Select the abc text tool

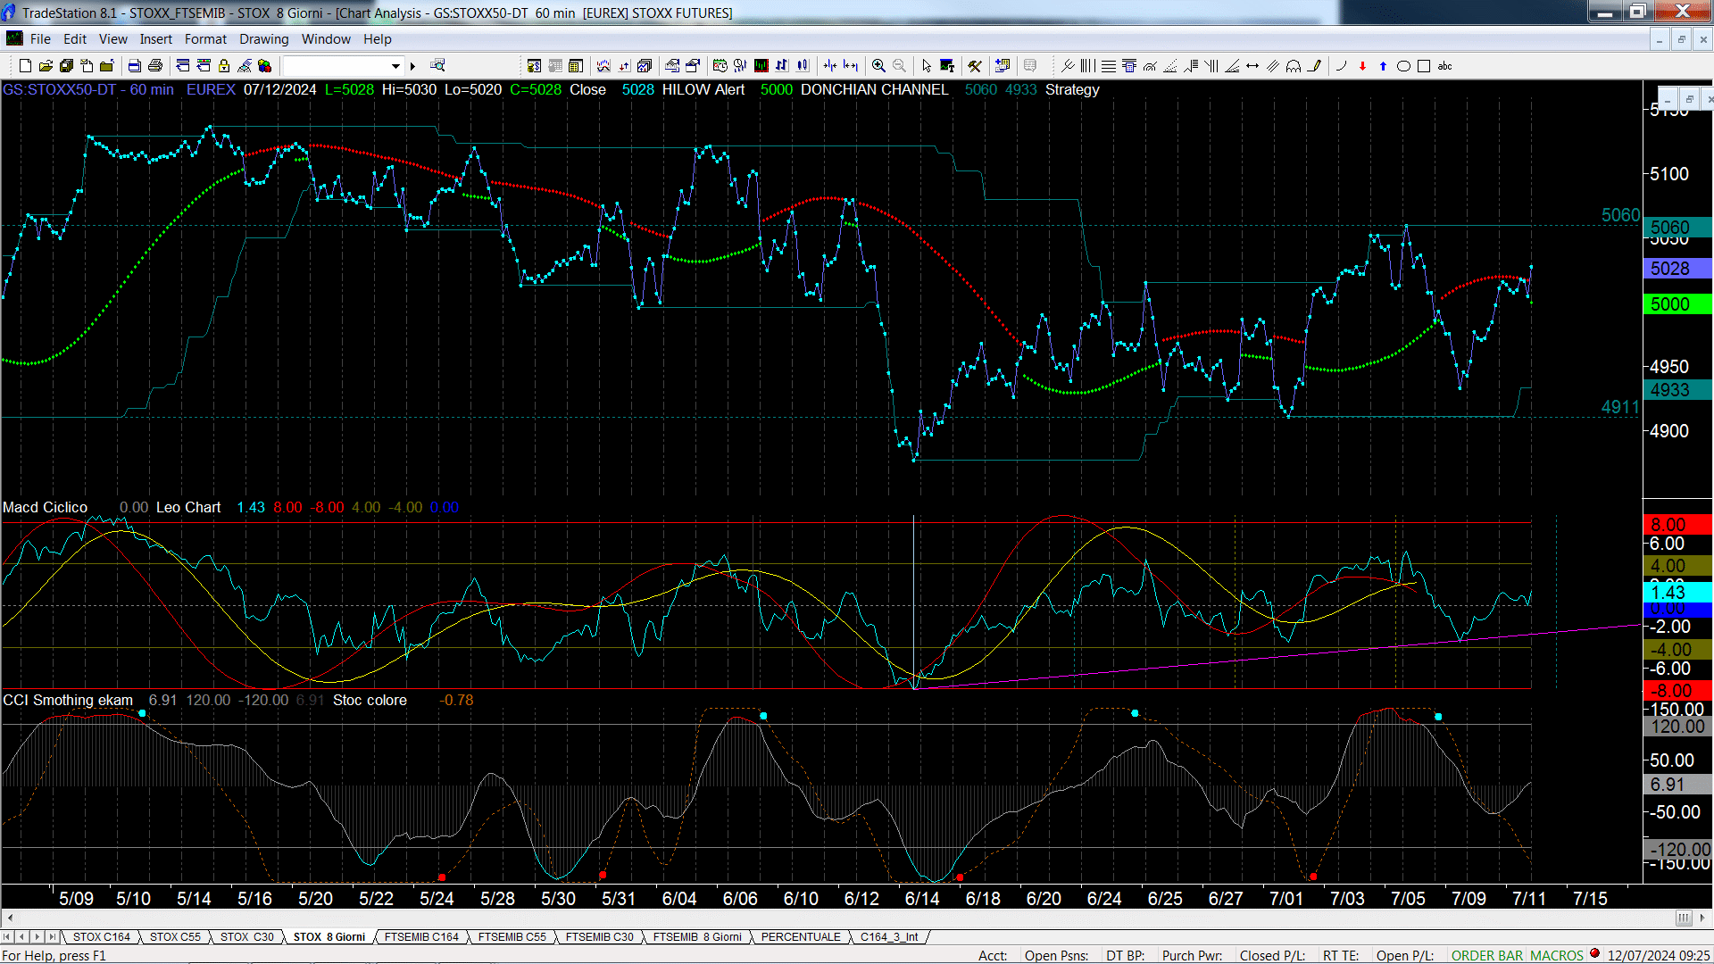click(1445, 65)
